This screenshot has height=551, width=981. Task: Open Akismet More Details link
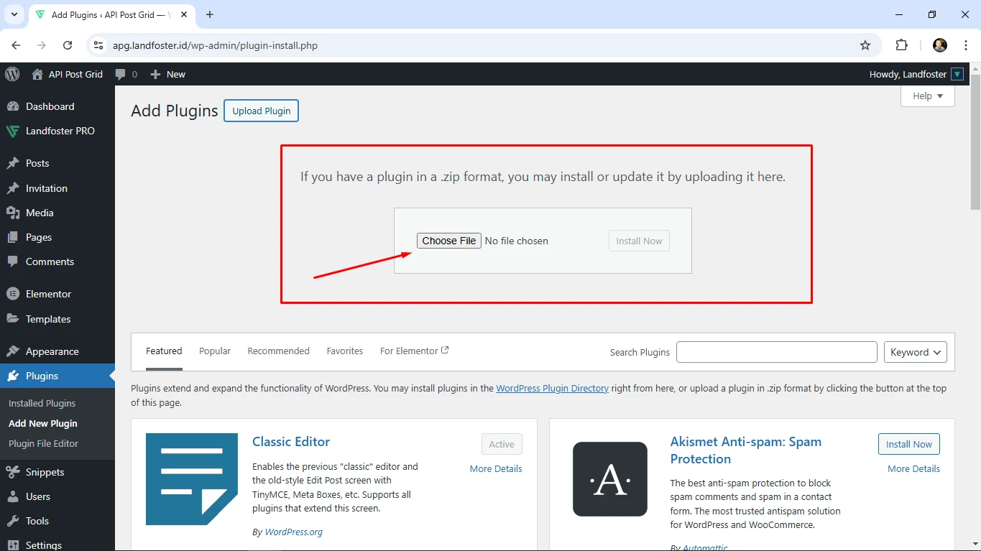click(x=913, y=468)
